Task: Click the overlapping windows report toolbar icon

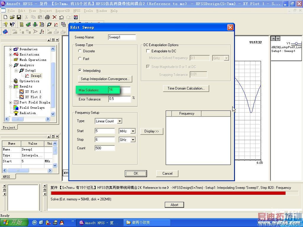Action: pos(63,24)
